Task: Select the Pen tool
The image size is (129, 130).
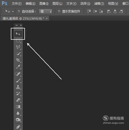Action: point(18,127)
